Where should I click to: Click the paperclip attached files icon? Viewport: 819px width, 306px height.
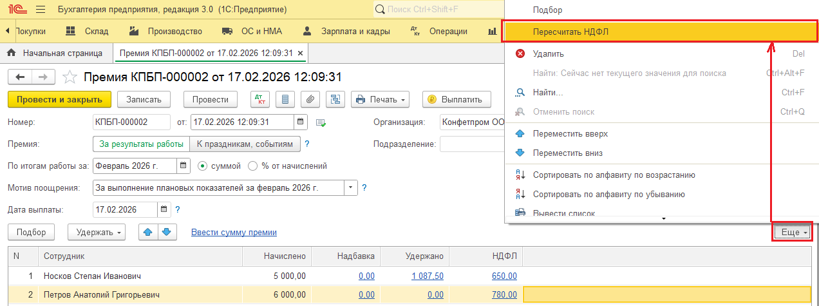[310, 100]
